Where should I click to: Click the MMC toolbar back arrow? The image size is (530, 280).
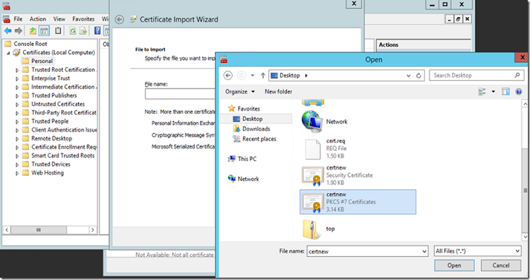pyautogui.click(x=8, y=31)
